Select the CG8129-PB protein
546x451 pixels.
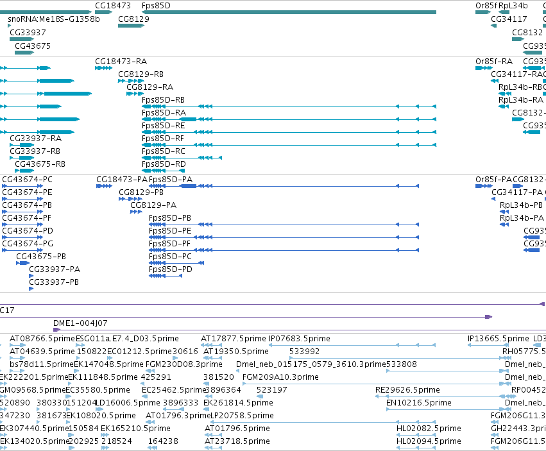tap(131, 199)
